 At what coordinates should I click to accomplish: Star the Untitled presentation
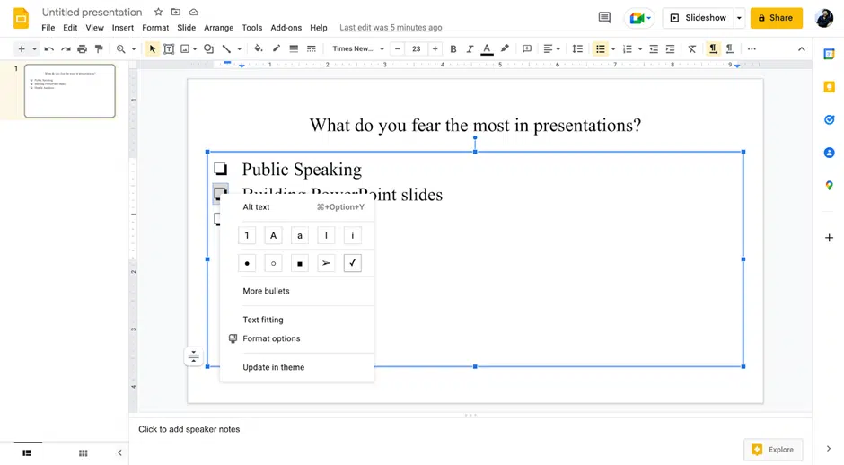[158, 13]
